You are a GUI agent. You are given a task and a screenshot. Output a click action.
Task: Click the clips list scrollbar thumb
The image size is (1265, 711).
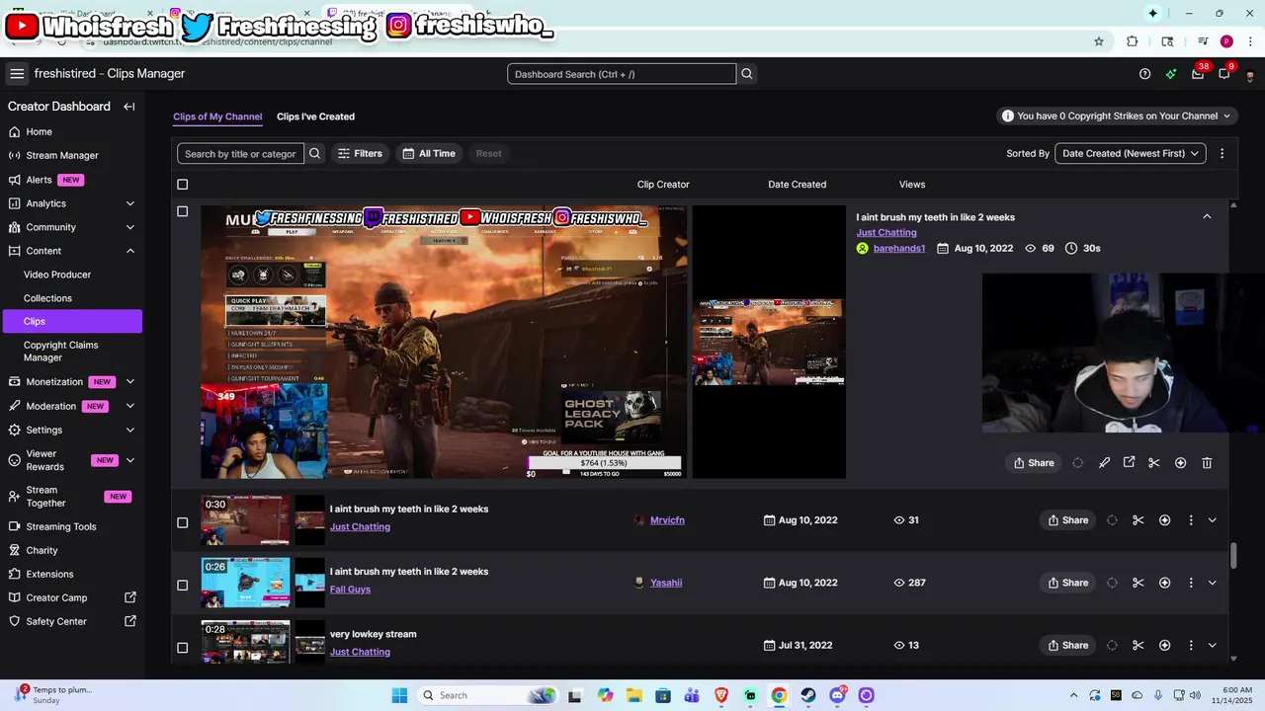click(x=1233, y=555)
